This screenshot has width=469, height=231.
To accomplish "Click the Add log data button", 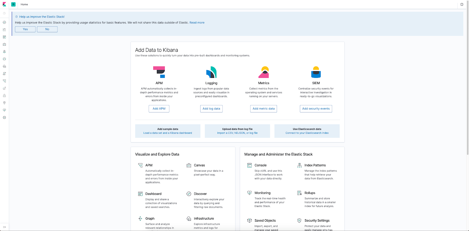I will (211, 109).
